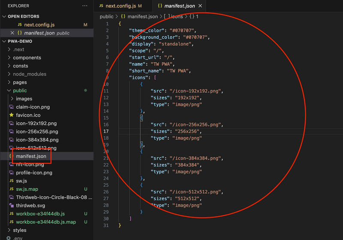Click the JS icon on next.config.js tab

pyautogui.click(x=101, y=6)
